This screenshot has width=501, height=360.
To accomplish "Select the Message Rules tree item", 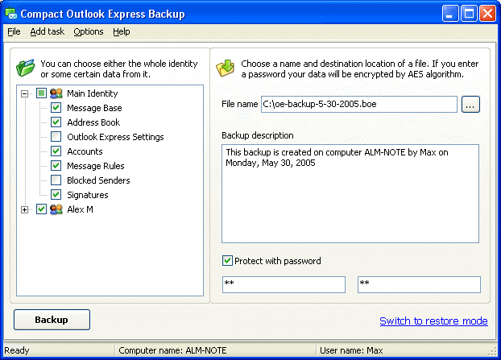I will (x=96, y=166).
